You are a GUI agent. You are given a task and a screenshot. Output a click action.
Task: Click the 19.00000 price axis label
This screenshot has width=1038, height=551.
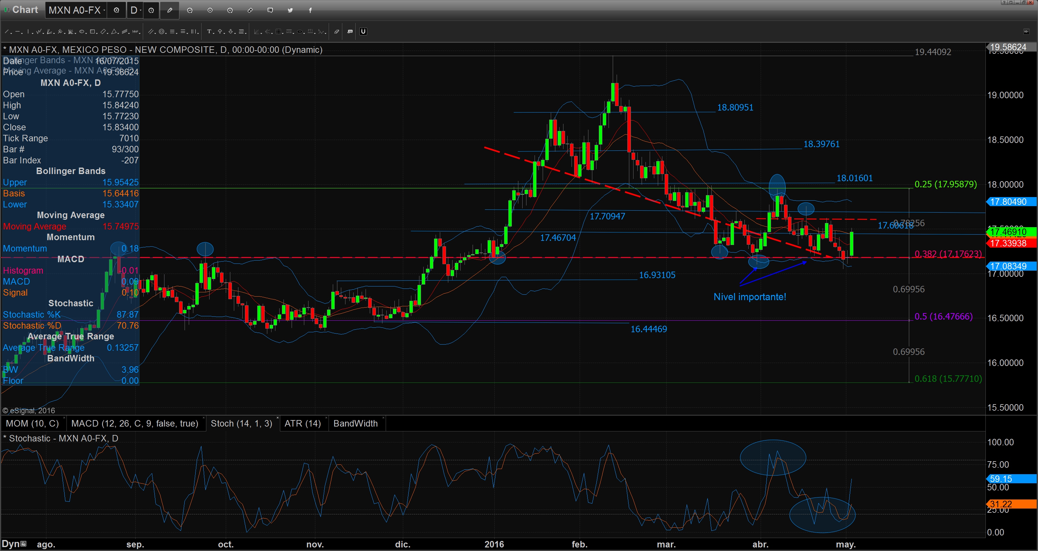(1005, 95)
